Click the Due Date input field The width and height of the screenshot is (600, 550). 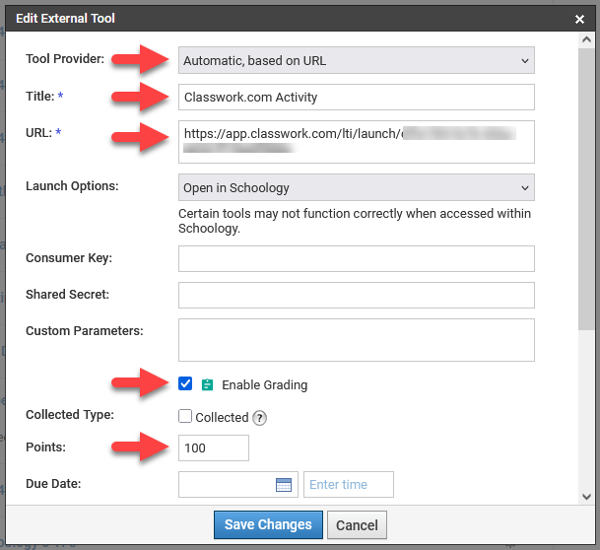(x=238, y=485)
